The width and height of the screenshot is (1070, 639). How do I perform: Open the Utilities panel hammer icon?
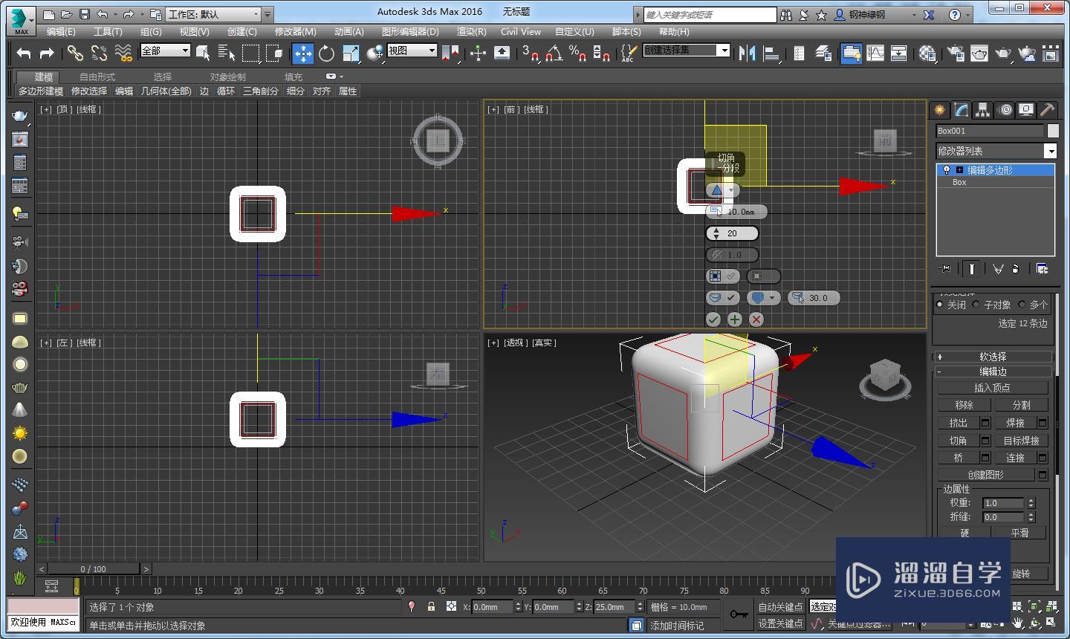[x=1047, y=109]
